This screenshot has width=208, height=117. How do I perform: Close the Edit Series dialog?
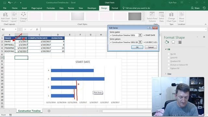click(155, 28)
